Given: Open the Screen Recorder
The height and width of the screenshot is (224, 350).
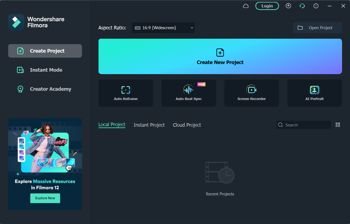Looking at the screenshot, I should coord(252,93).
